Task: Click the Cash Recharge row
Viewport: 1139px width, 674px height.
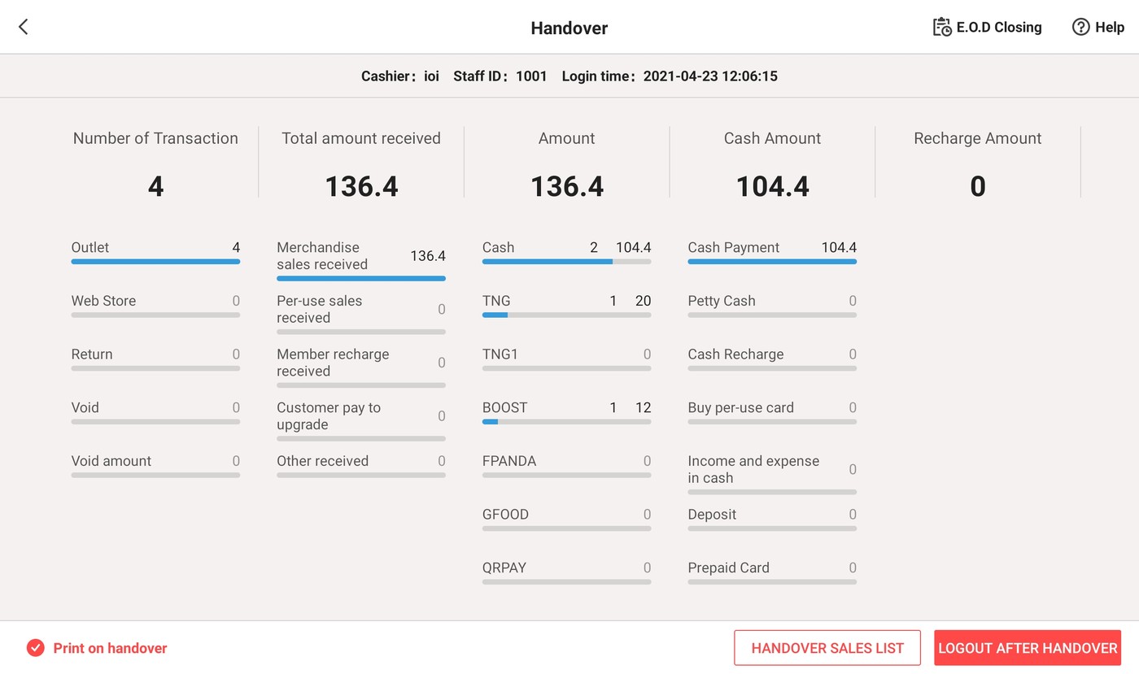Action: (x=772, y=359)
